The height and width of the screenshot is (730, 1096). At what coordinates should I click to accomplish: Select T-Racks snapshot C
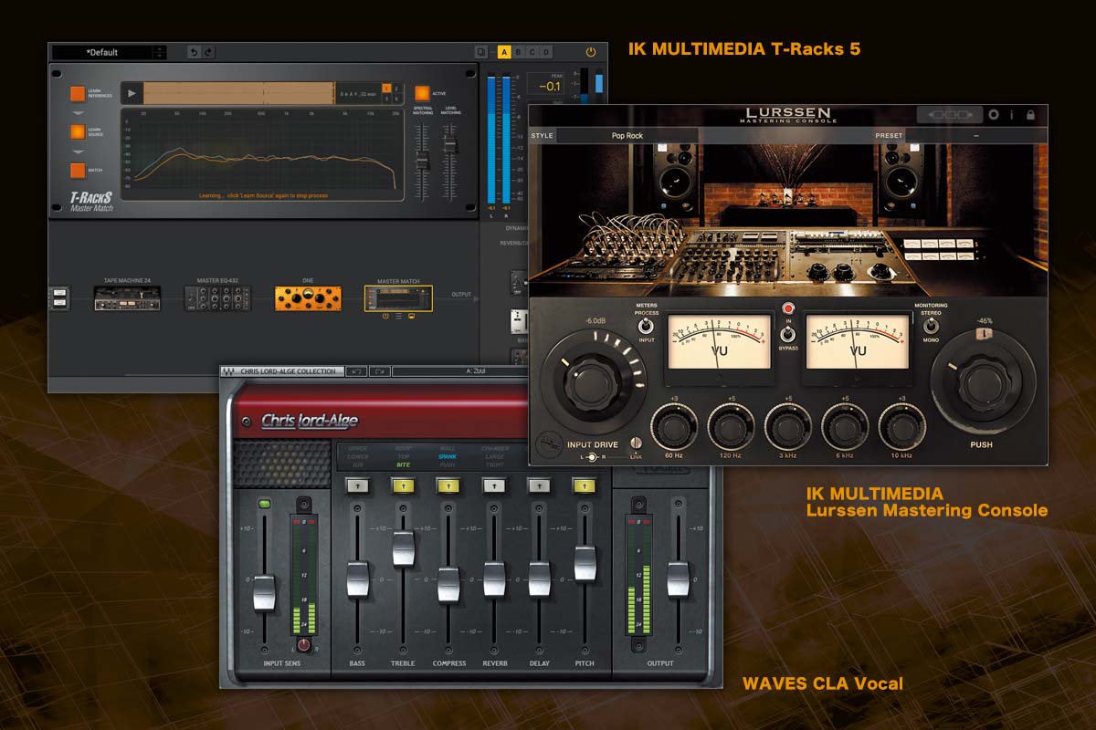coord(532,52)
